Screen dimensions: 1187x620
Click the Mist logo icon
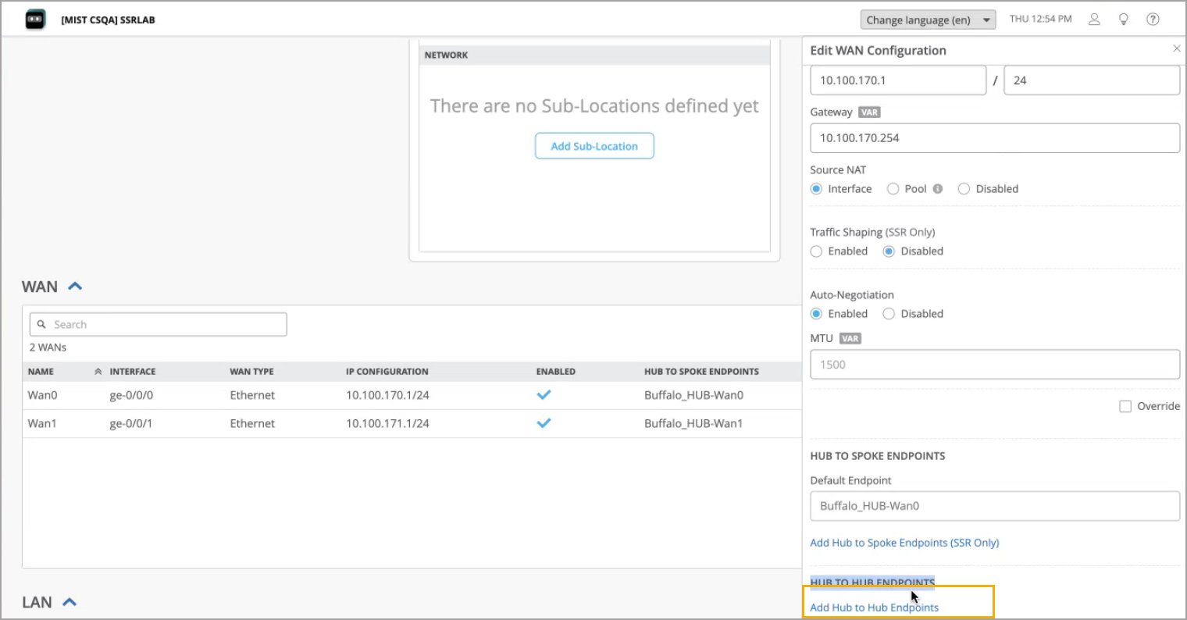point(35,20)
